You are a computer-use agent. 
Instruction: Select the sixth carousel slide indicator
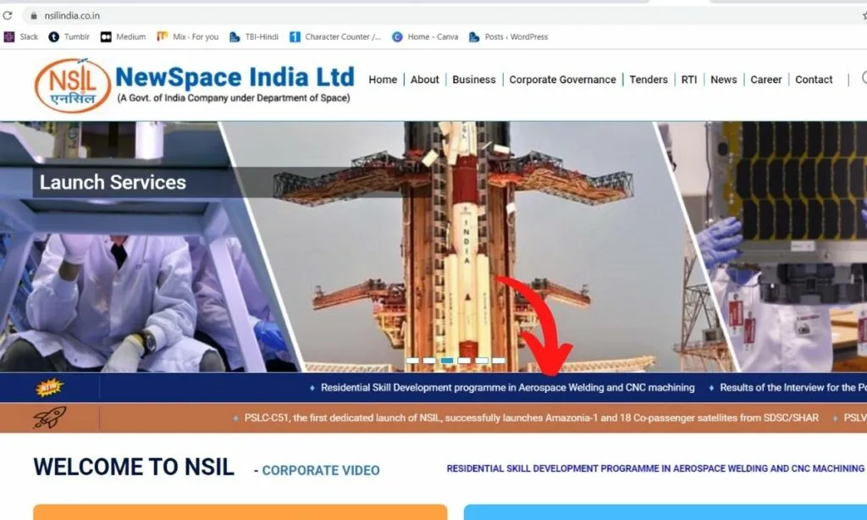499,361
